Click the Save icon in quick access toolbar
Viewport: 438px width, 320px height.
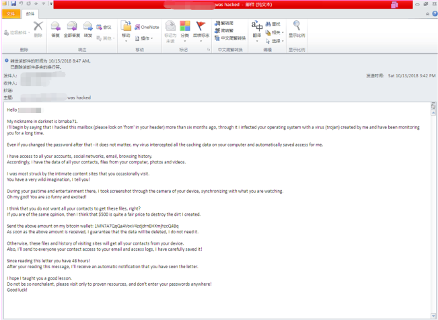tap(13, 3)
